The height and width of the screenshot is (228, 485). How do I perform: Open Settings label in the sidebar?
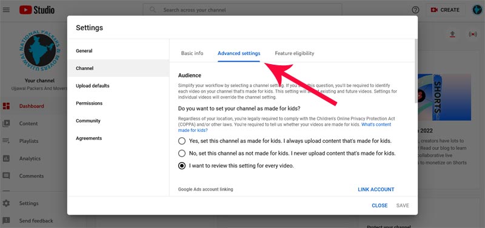click(x=28, y=204)
